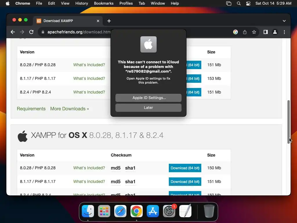Image resolution: width=297 pixels, height=223 pixels.
Task: Open the Help menu
Action: [x=175, y=3]
